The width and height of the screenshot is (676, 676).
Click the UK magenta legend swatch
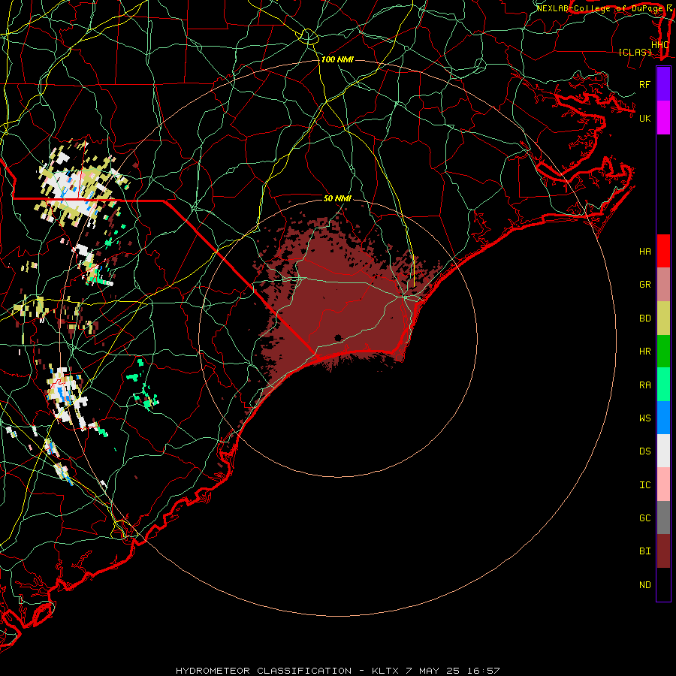point(663,118)
